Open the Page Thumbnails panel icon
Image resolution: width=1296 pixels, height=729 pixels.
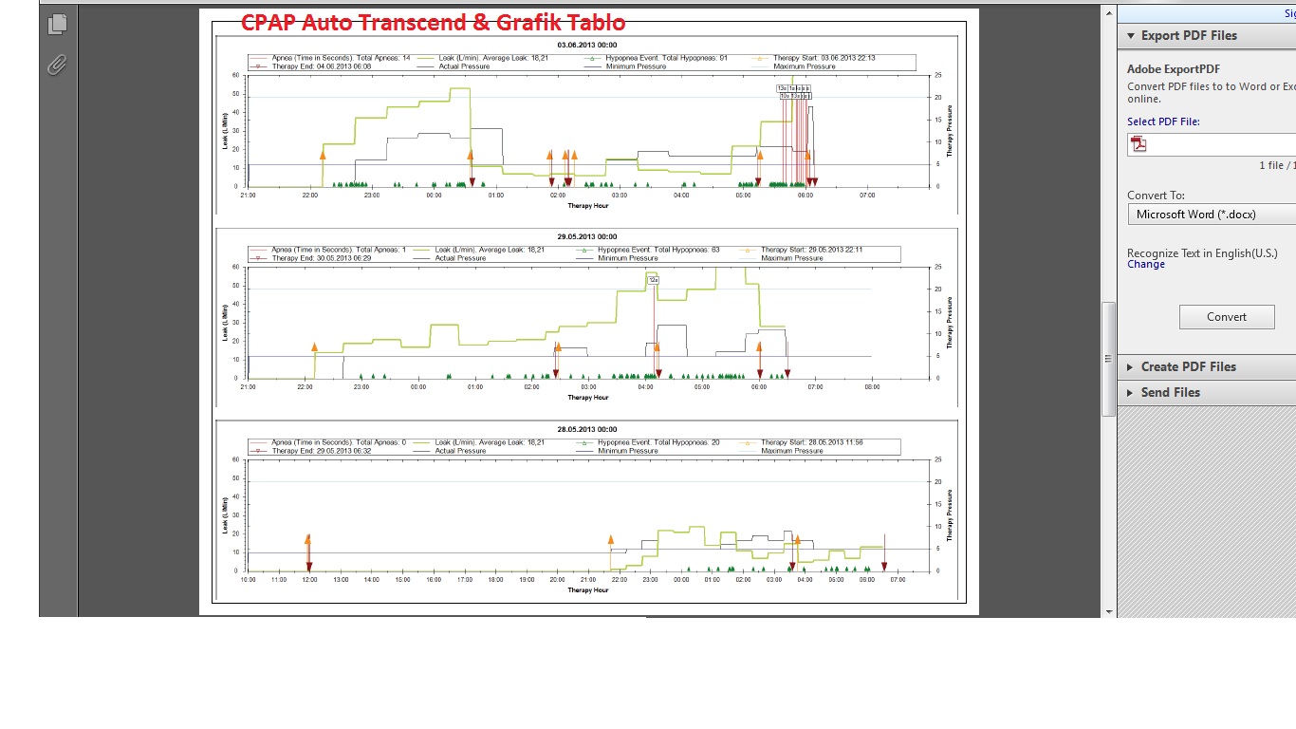pos(57,24)
